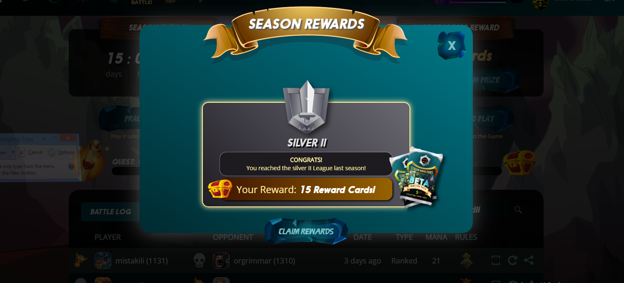
Task: Click the Silver II league badge
Action: pos(306,106)
